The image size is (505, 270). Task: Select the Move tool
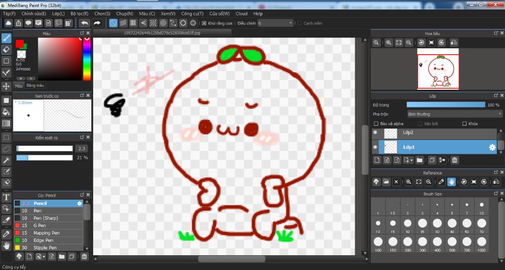coord(6,86)
